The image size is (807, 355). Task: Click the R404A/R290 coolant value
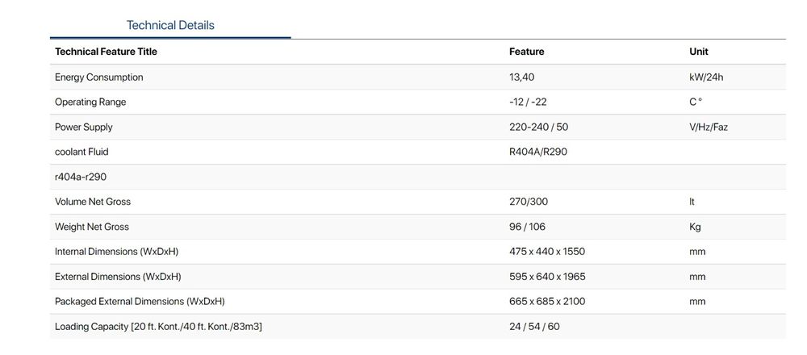pyautogui.click(x=538, y=152)
